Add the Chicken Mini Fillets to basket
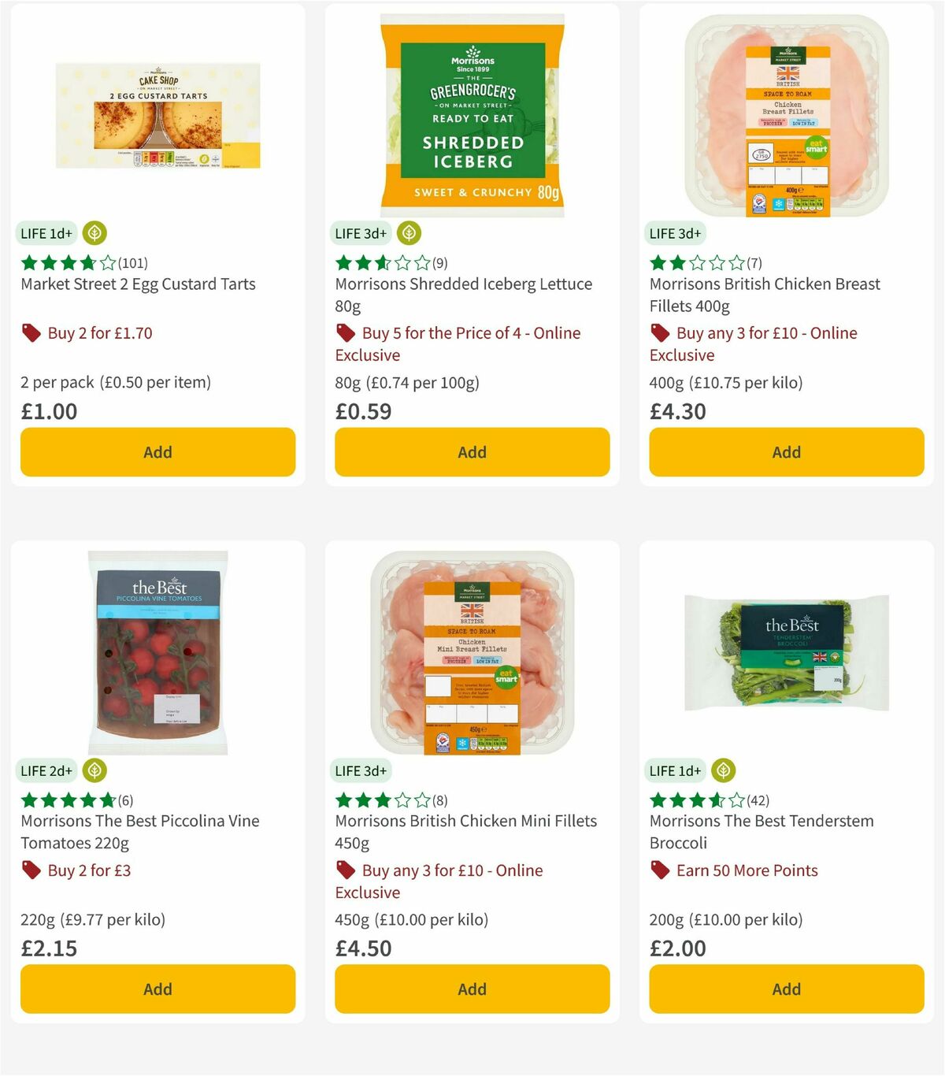Screen dimensions: 945x1076 coord(472,989)
